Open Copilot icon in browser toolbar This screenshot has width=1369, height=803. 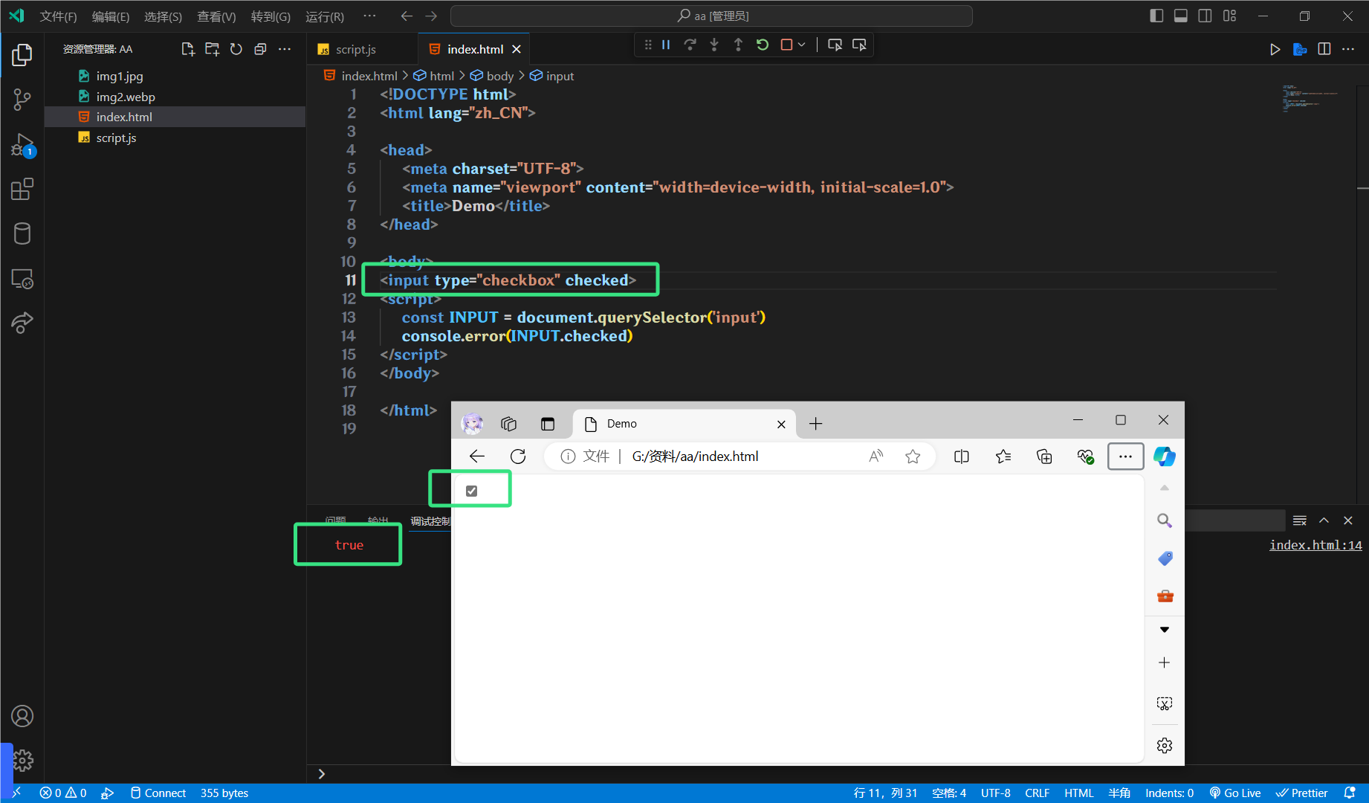(1164, 457)
